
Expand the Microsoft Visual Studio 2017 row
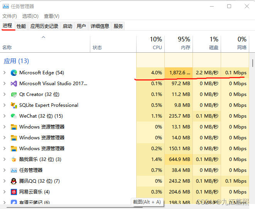[x=5, y=84]
